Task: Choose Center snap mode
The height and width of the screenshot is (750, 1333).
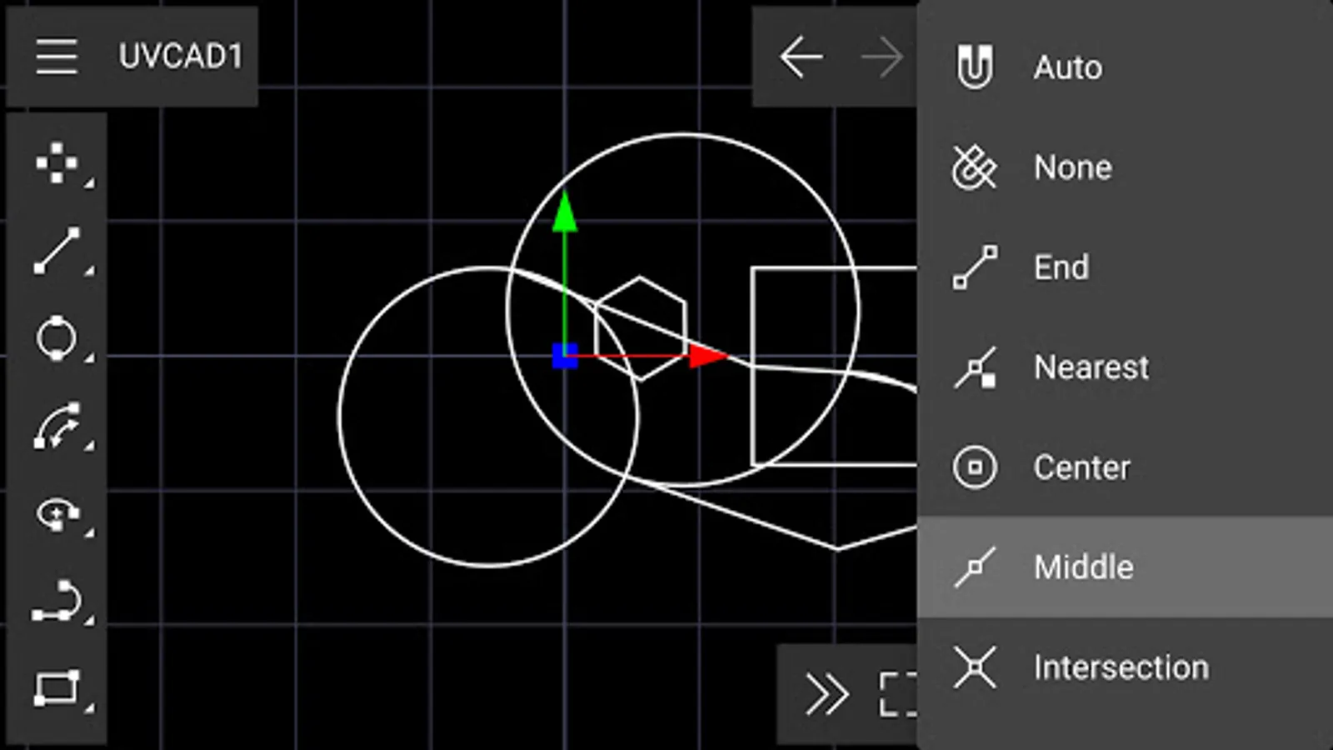Action: 1125,467
